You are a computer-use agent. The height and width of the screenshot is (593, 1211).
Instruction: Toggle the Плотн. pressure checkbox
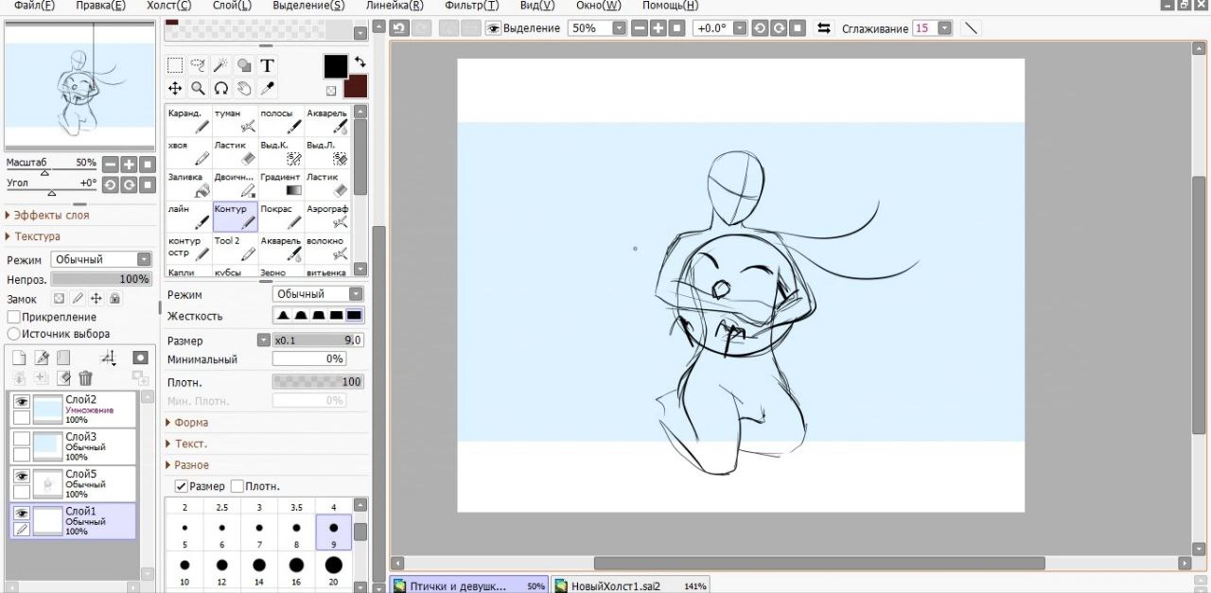237,486
